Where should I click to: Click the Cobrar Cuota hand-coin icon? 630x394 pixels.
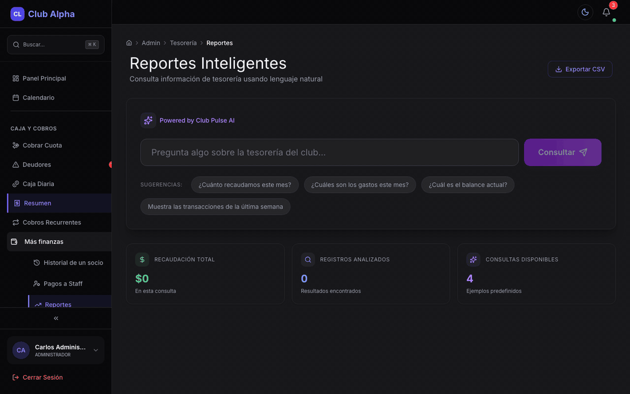15,145
